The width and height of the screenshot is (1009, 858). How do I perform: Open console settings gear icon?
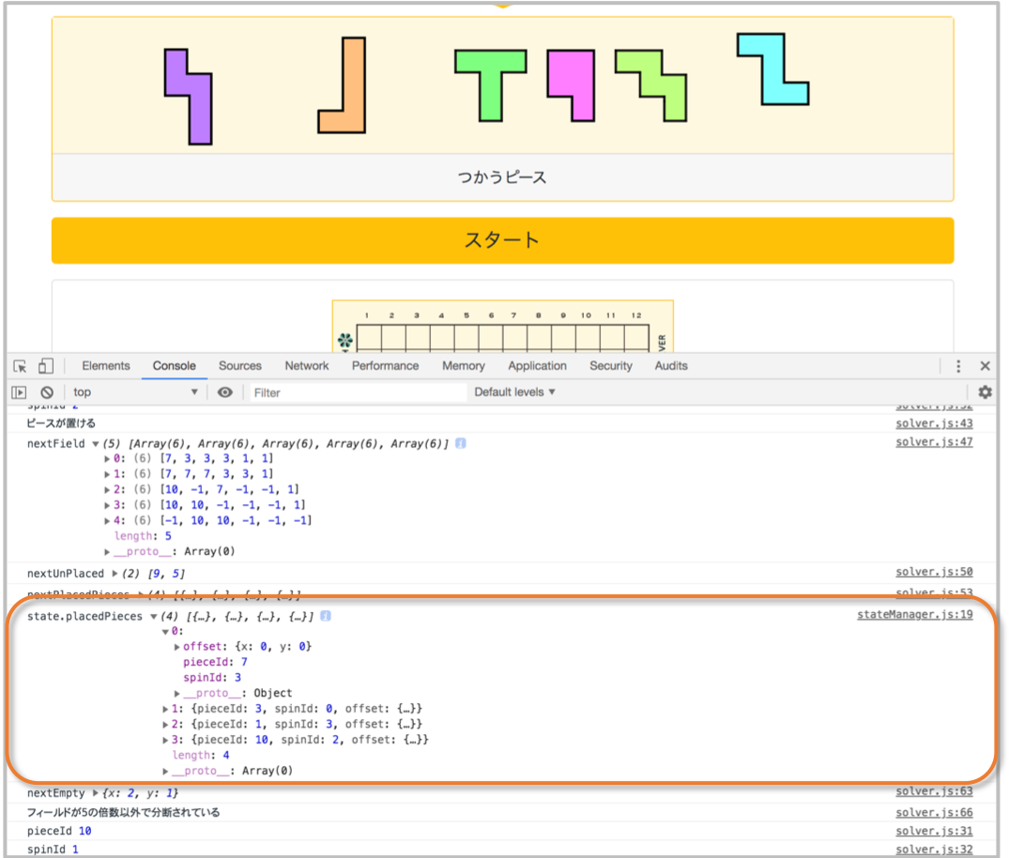point(985,392)
